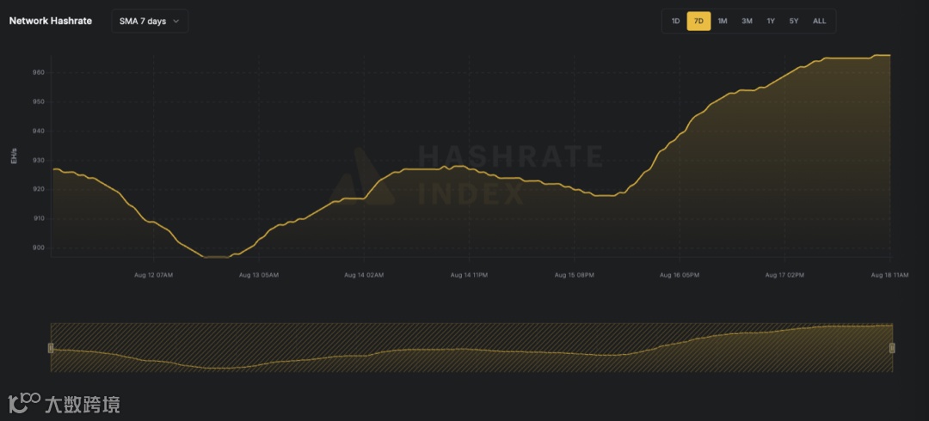Click the chevron arrow in SMA dropdown
The width and height of the screenshot is (929, 421).
coord(176,21)
